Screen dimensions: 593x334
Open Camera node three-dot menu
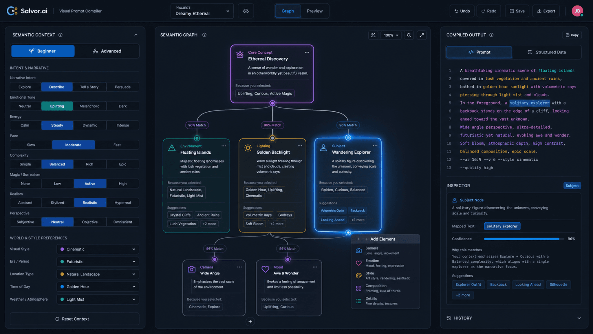point(239,267)
